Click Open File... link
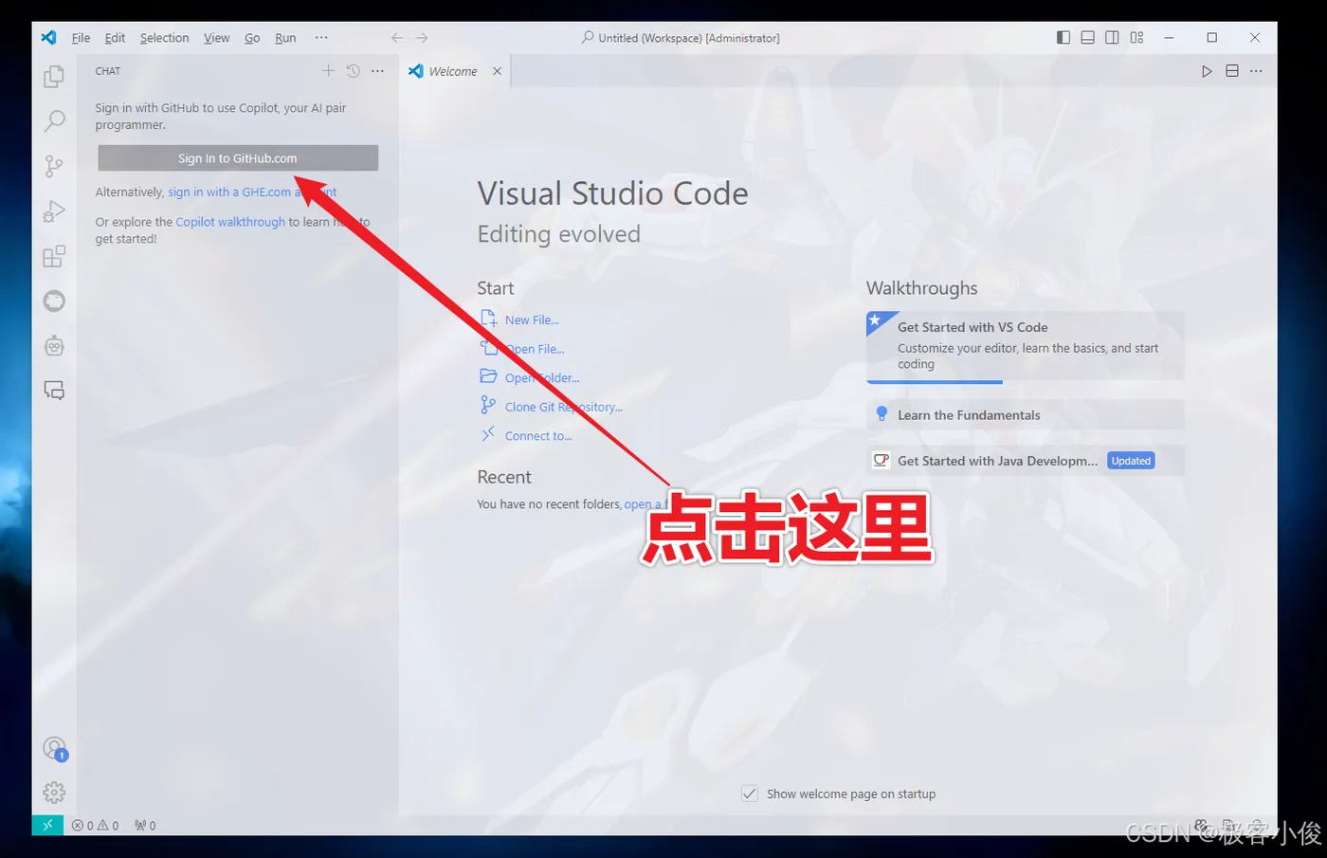1327x858 pixels. (535, 349)
